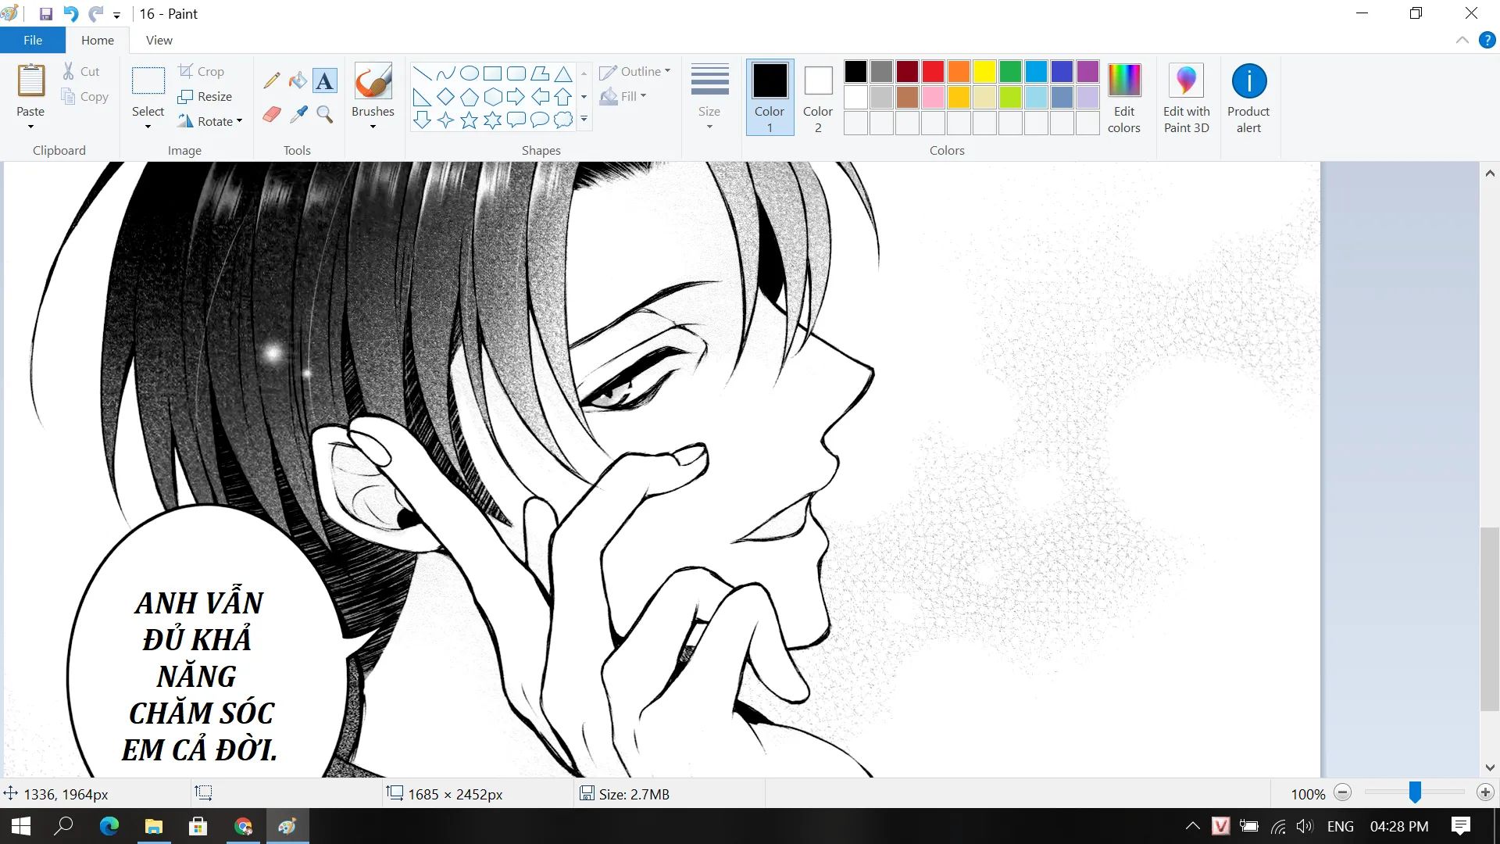Click the Undo arrow in quick access
1500x844 pixels.
70,14
